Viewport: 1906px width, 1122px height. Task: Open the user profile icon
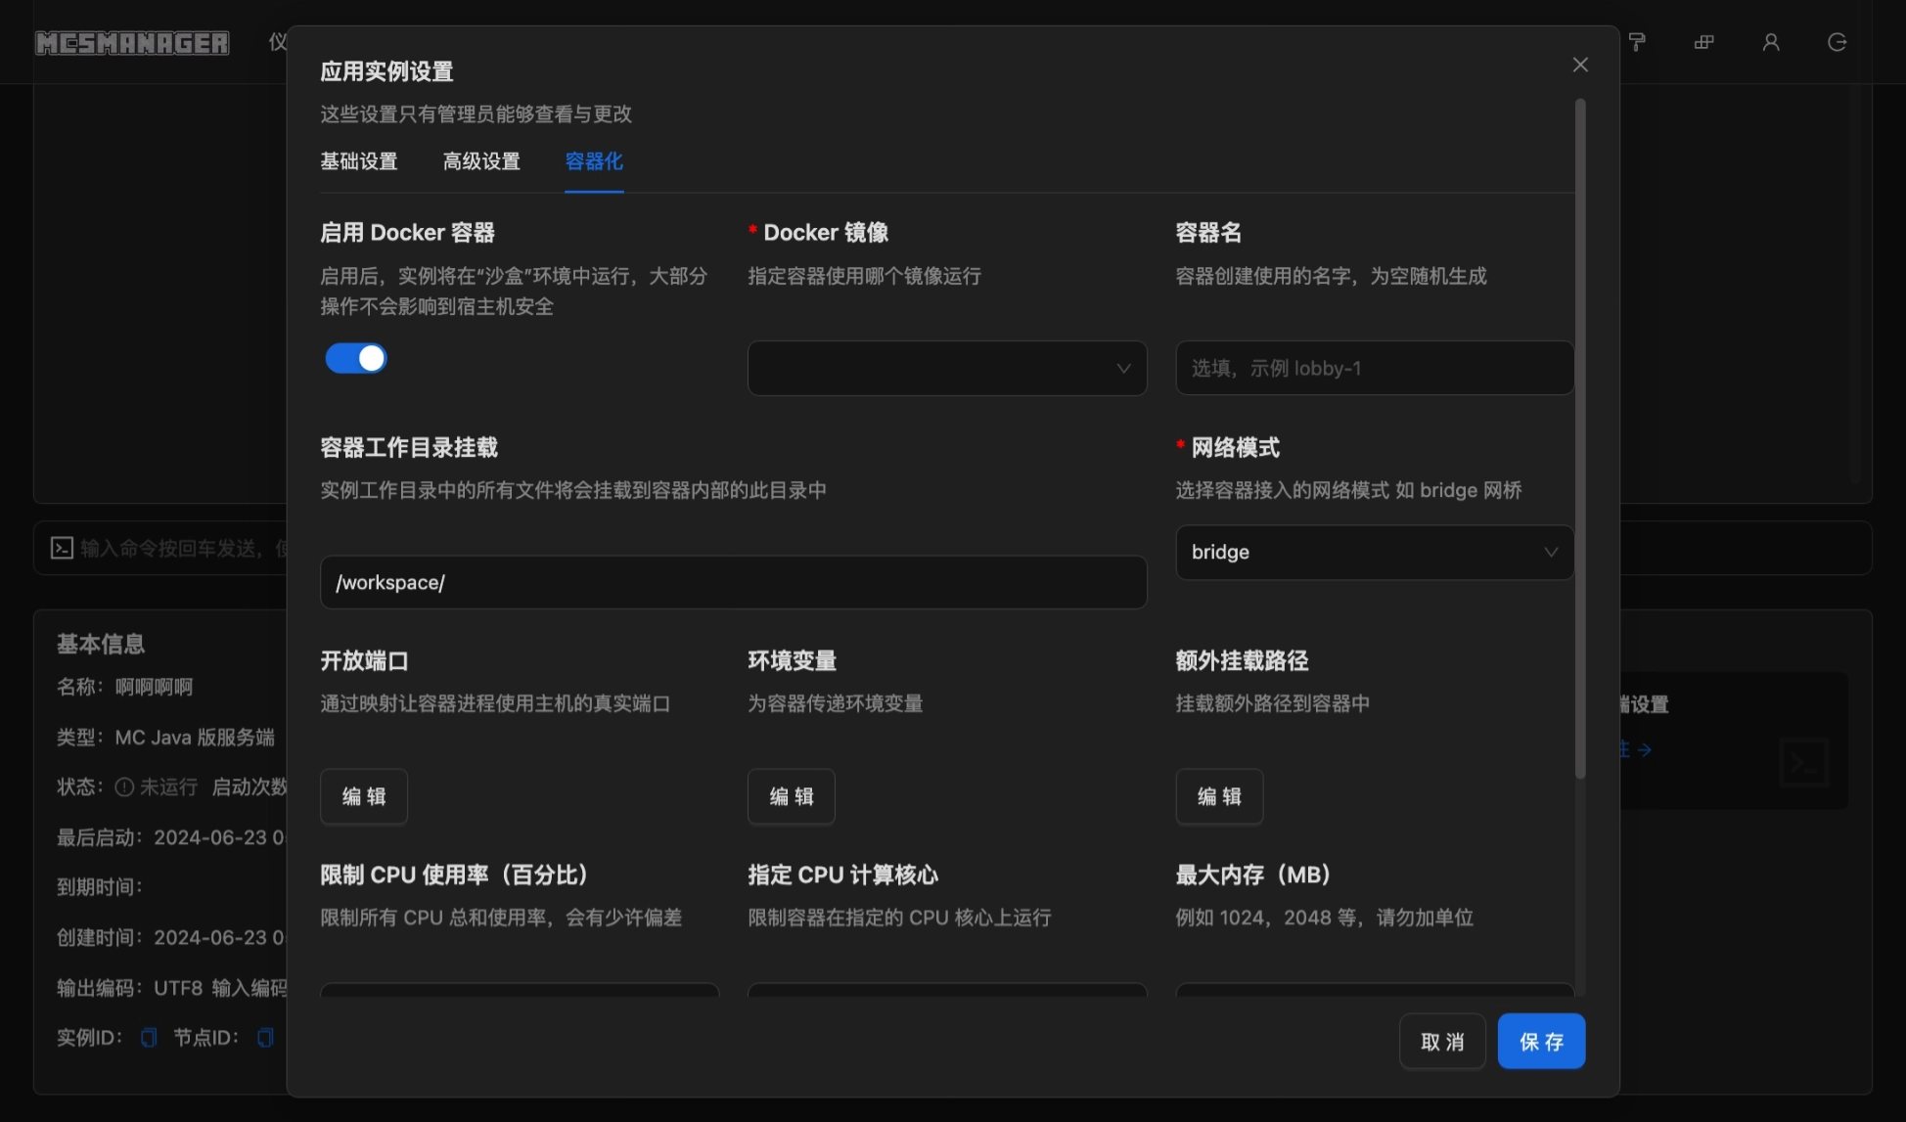(x=1770, y=42)
